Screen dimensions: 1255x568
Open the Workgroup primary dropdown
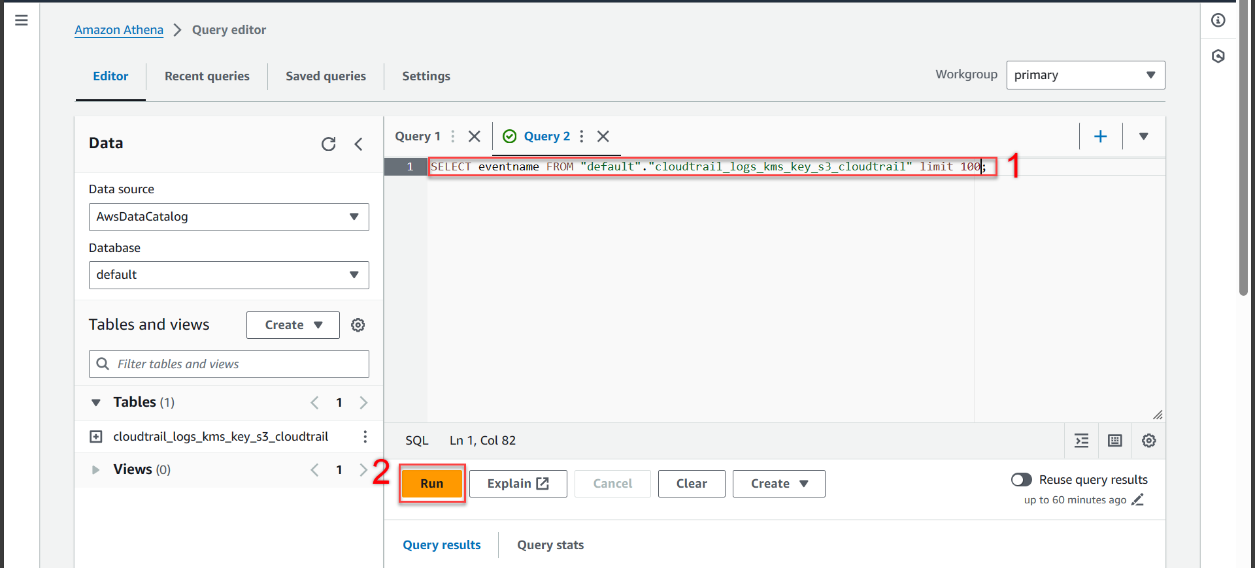click(1086, 75)
